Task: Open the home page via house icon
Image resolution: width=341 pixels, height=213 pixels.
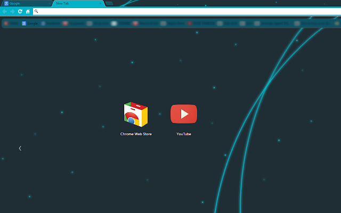Action: point(28,11)
